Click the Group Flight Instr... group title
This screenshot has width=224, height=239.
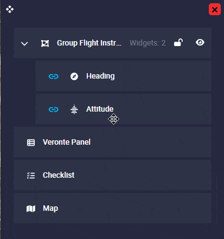[89, 43]
